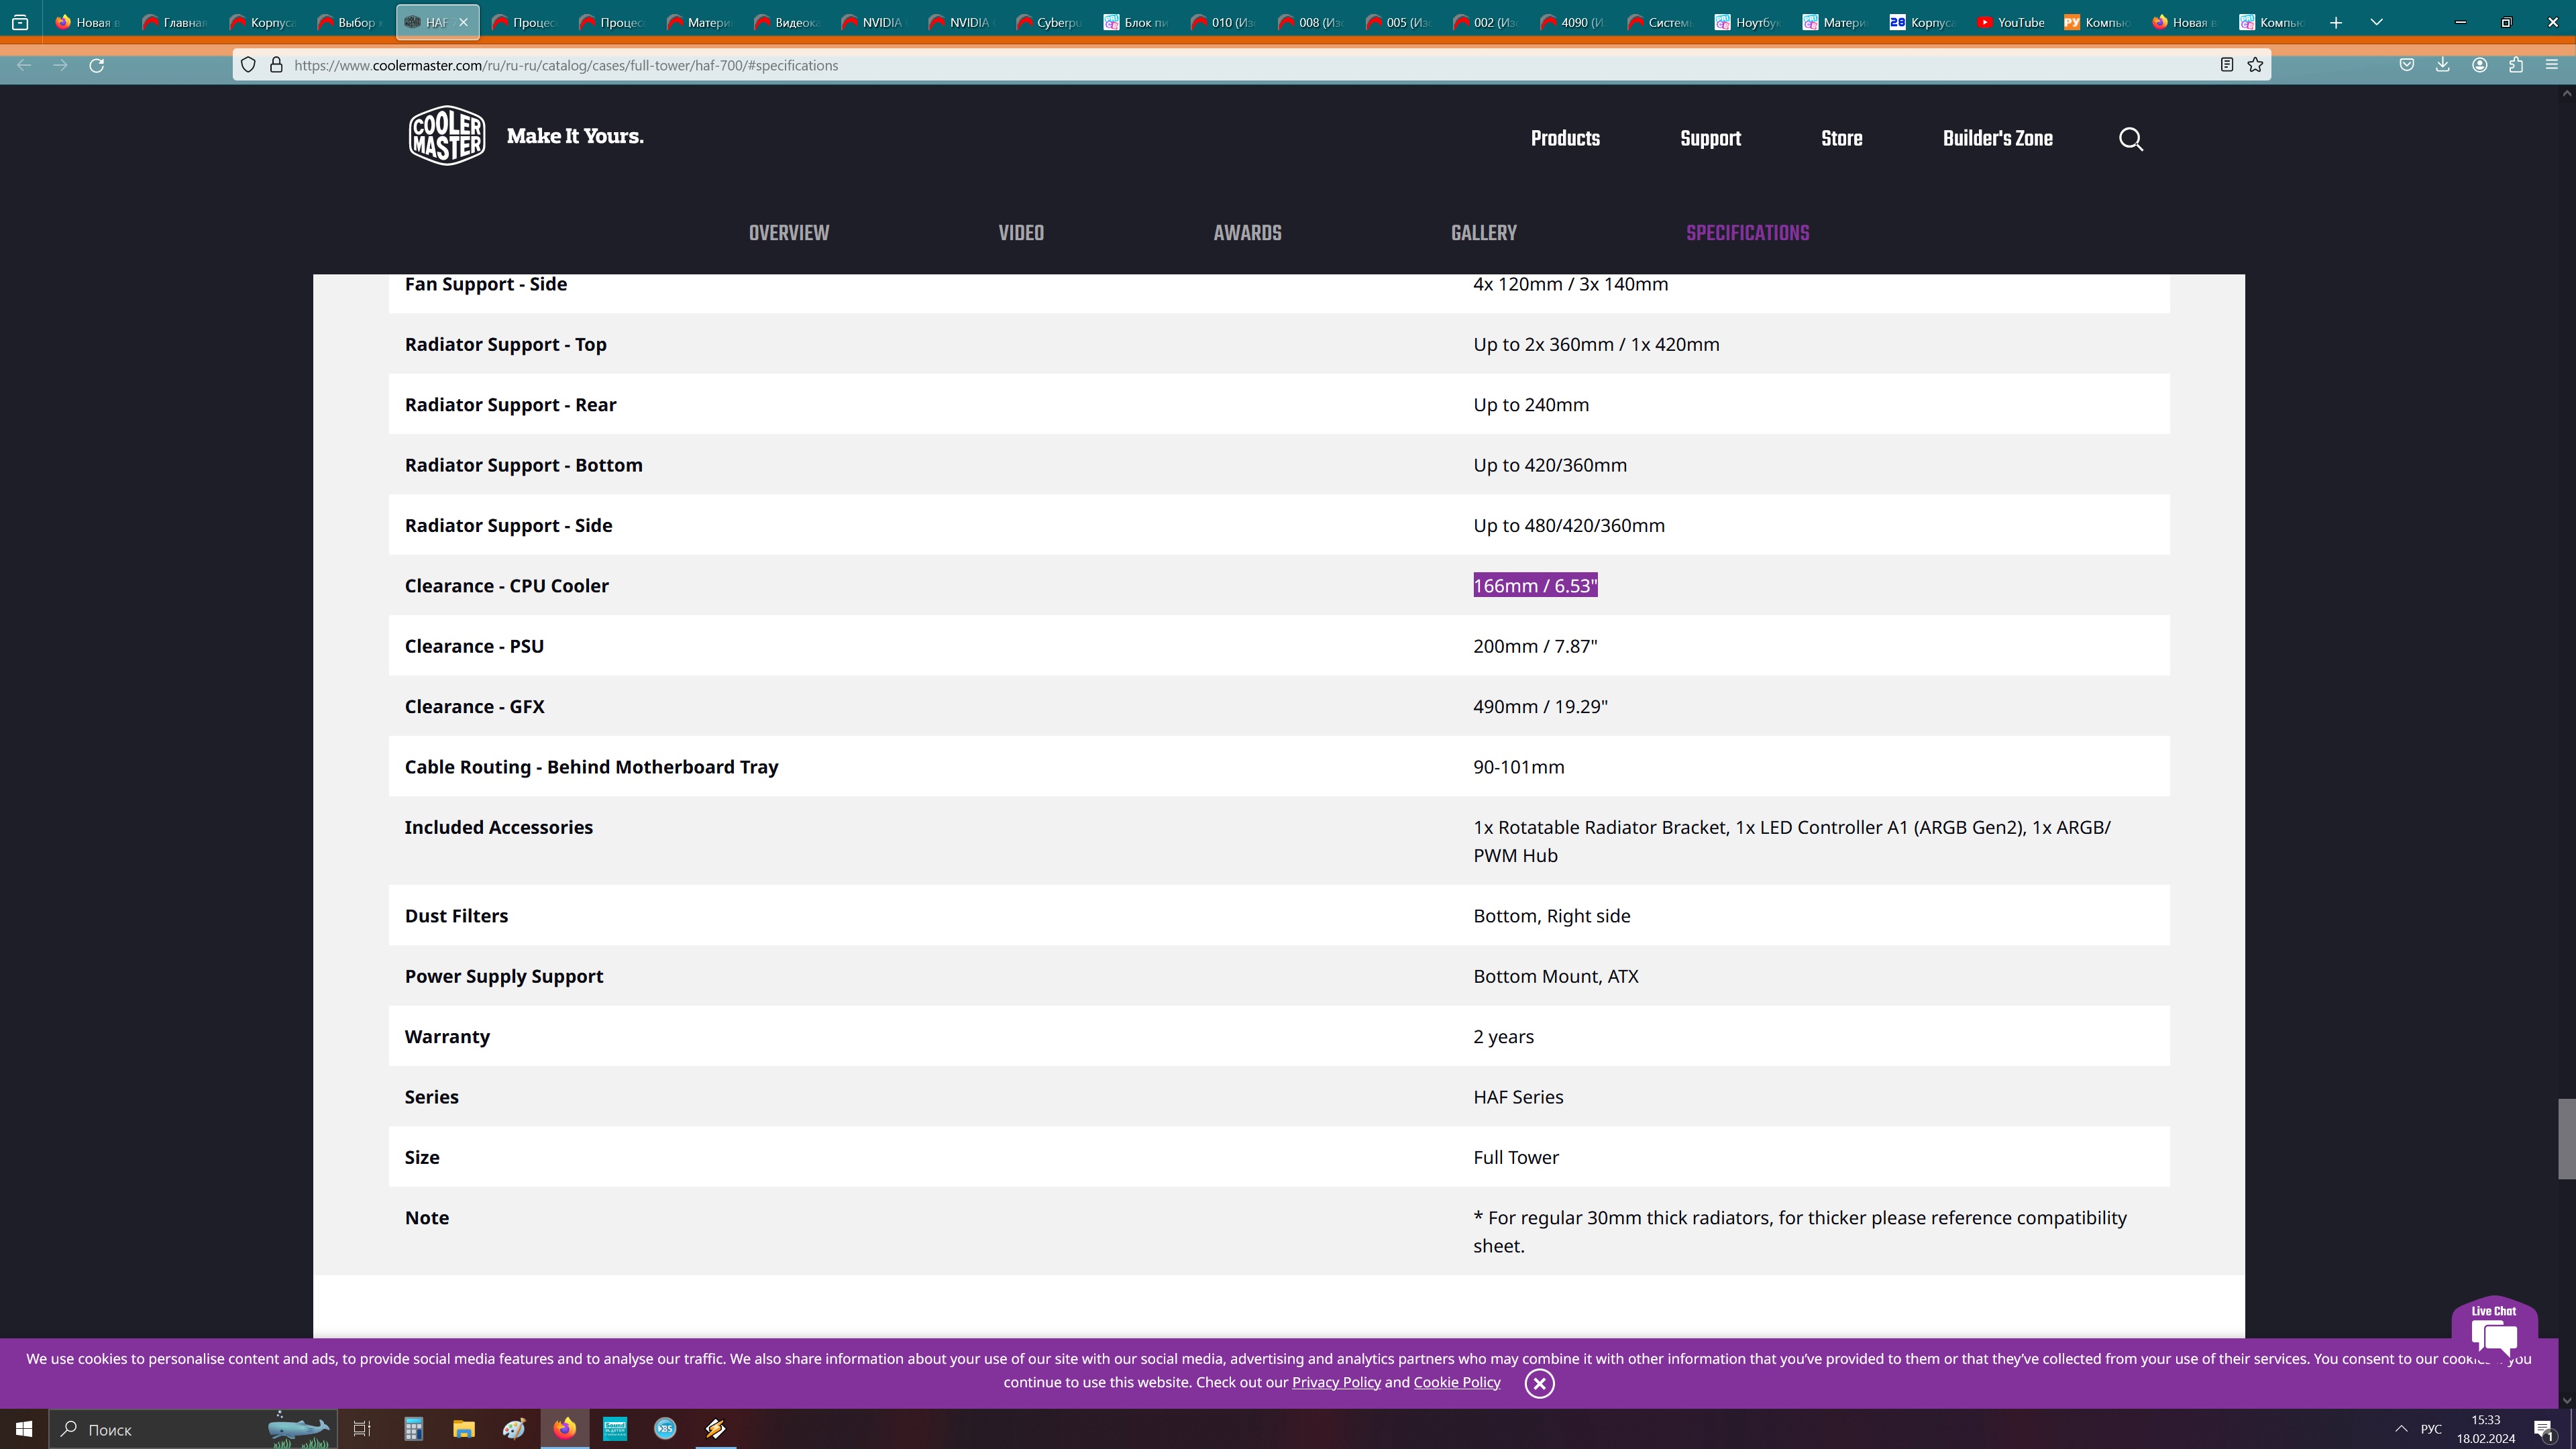Expand the list all tabs chevron
The height and width of the screenshot is (1449, 2576).
2376,22
